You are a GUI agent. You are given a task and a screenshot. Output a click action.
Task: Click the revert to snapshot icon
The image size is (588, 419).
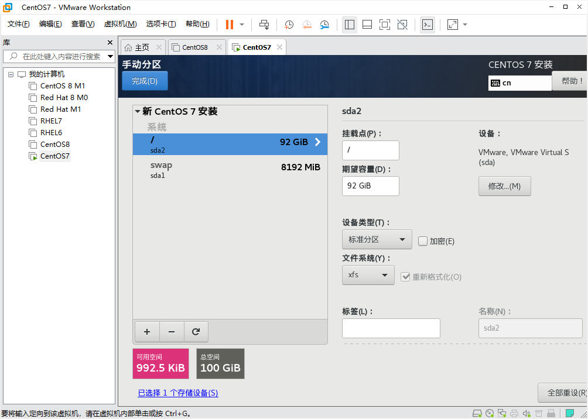tap(307, 25)
